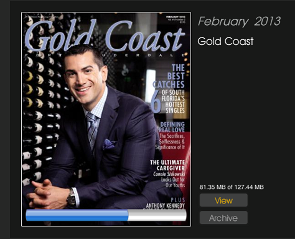Click 'The Ultimate Caregiver' cover headline

pyautogui.click(x=167, y=165)
